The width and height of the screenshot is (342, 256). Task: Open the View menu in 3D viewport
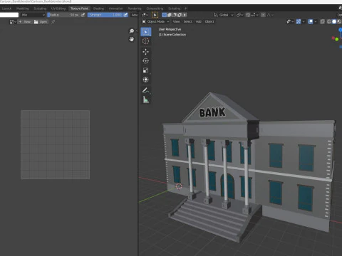pyautogui.click(x=176, y=21)
